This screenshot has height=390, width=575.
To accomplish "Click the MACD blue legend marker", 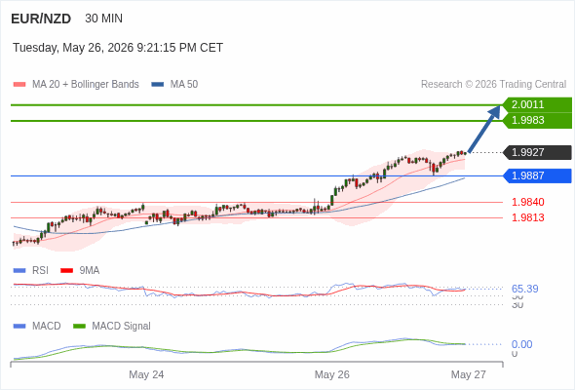I will (19, 327).
